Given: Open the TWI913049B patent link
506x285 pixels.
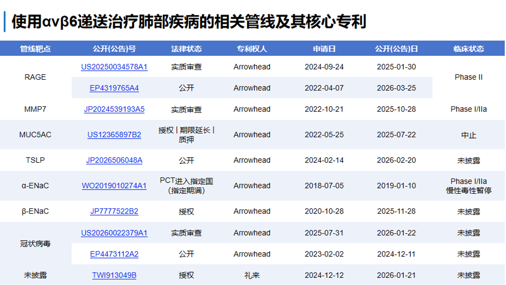Looking at the screenshot, I should point(115,275).
